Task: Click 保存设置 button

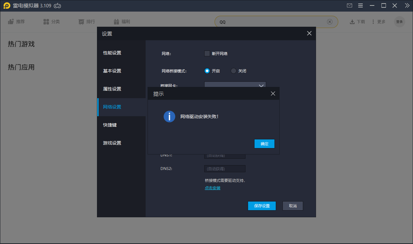Action: click(x=262, y=206)
